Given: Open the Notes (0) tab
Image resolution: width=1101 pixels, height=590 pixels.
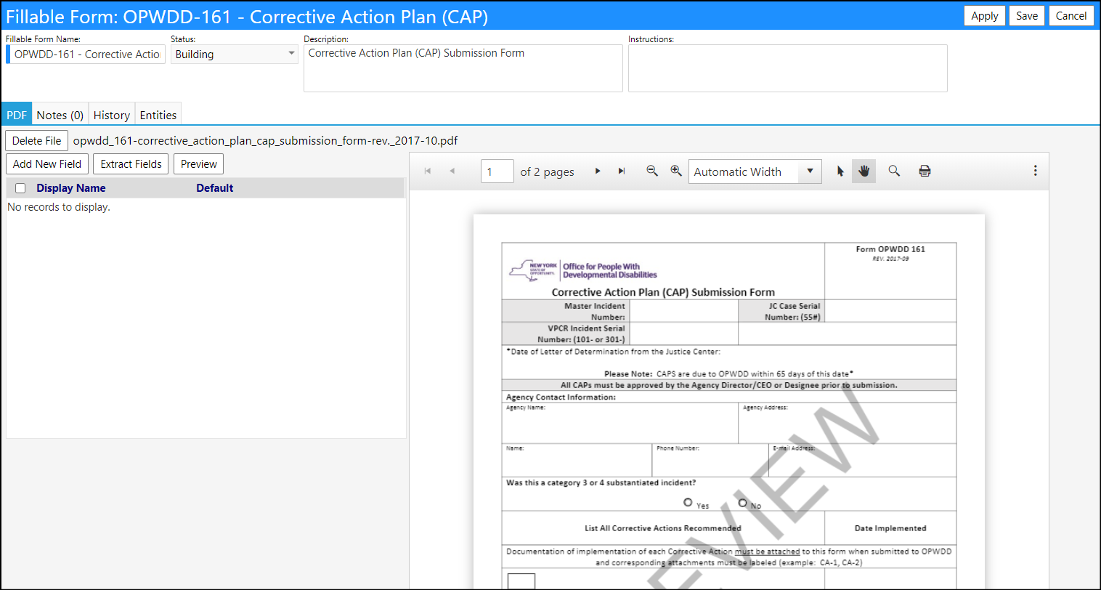Looking at the screenshot, I should click(x=60, y=115).
